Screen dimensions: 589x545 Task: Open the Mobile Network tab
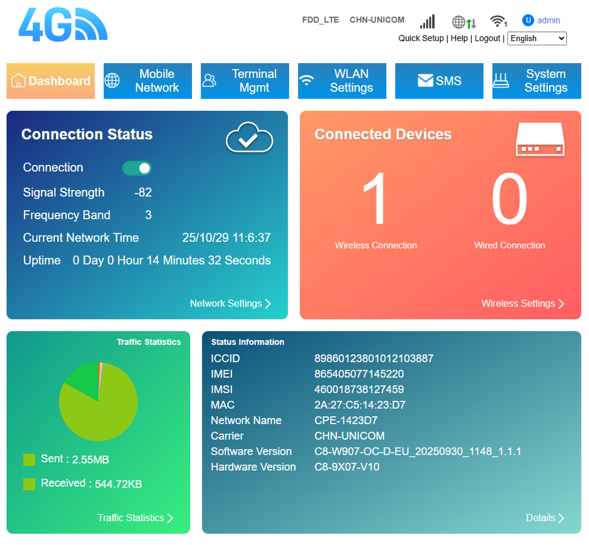click(148, 81)
